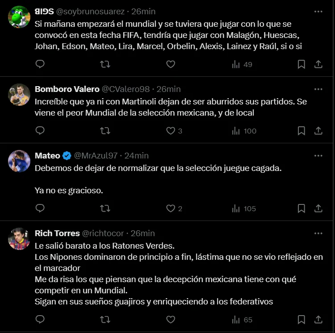
Task: Share soybrunosuarez's tweet
Action: [318, 64]
